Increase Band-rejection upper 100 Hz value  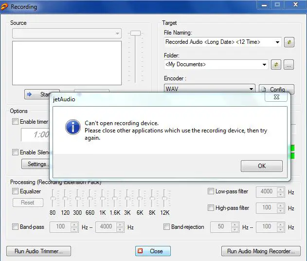(x=280, y=225)
